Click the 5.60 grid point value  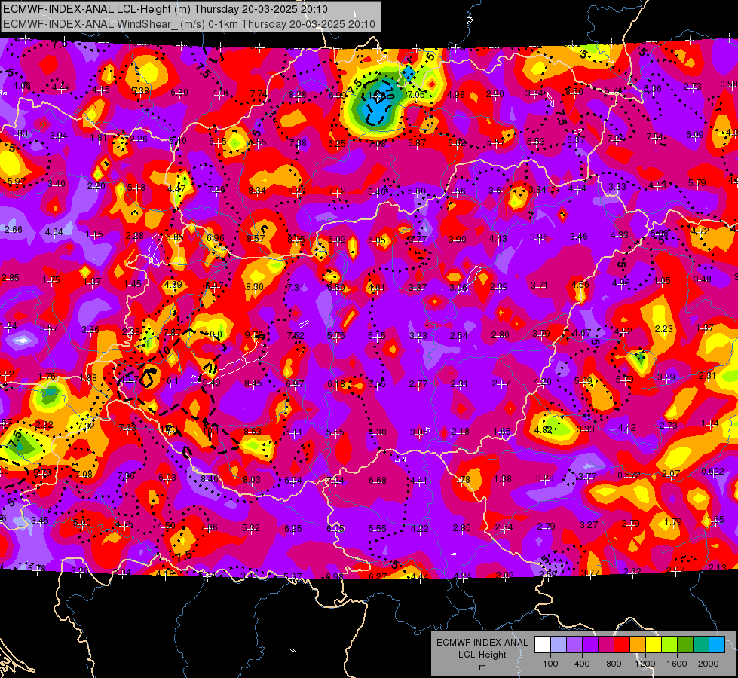pyautogui.click(x=417, y=191)
